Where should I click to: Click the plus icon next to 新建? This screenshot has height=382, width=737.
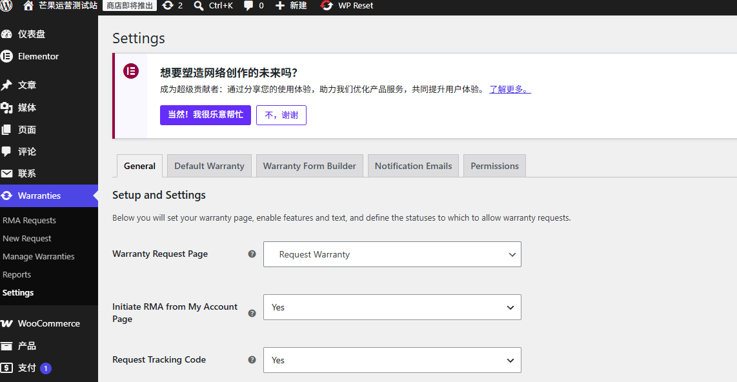279,6
